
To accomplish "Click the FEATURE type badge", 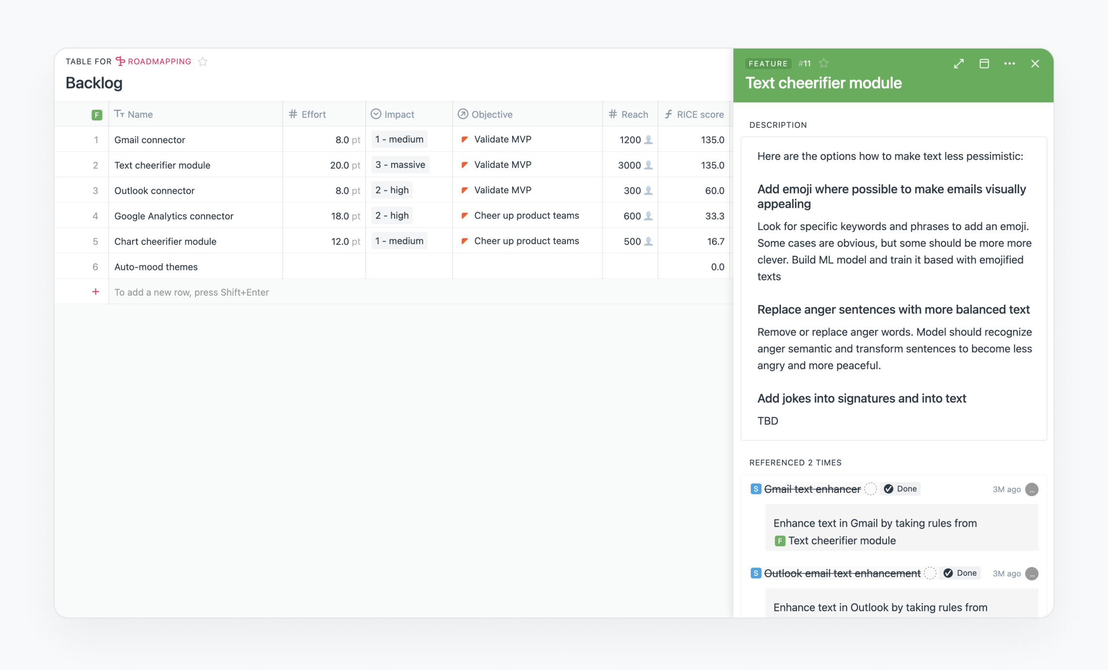I will (x=768, y=64).
